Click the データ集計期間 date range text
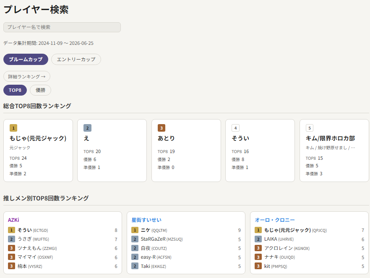 48,43
